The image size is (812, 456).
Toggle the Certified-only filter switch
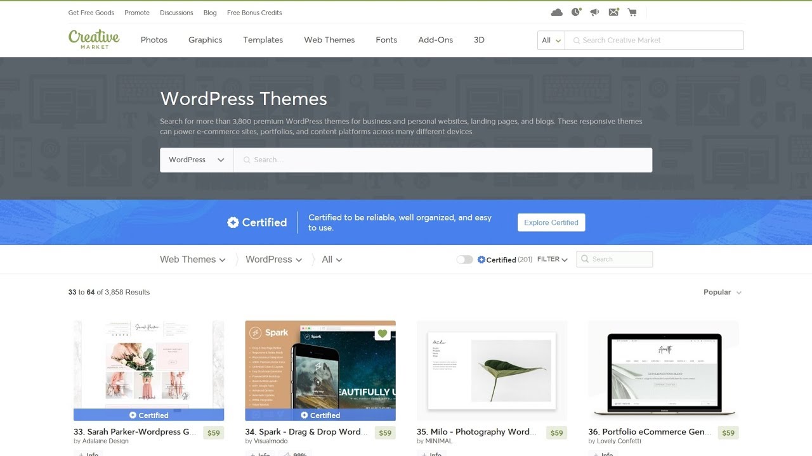click(464, 260)
